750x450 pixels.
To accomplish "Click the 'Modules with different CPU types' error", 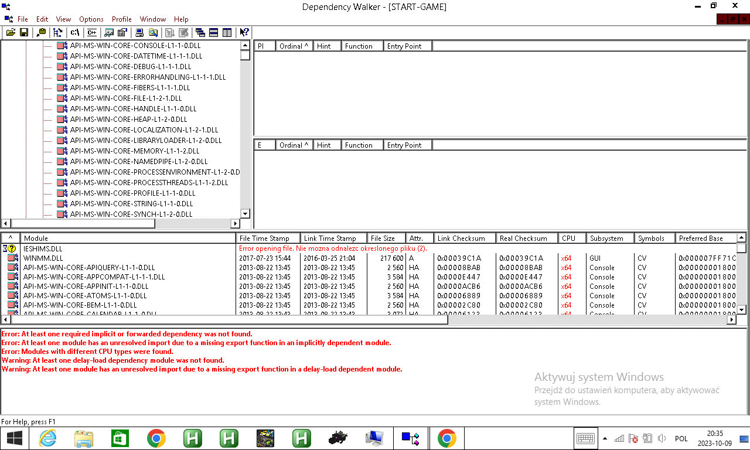I will (87, 352).
